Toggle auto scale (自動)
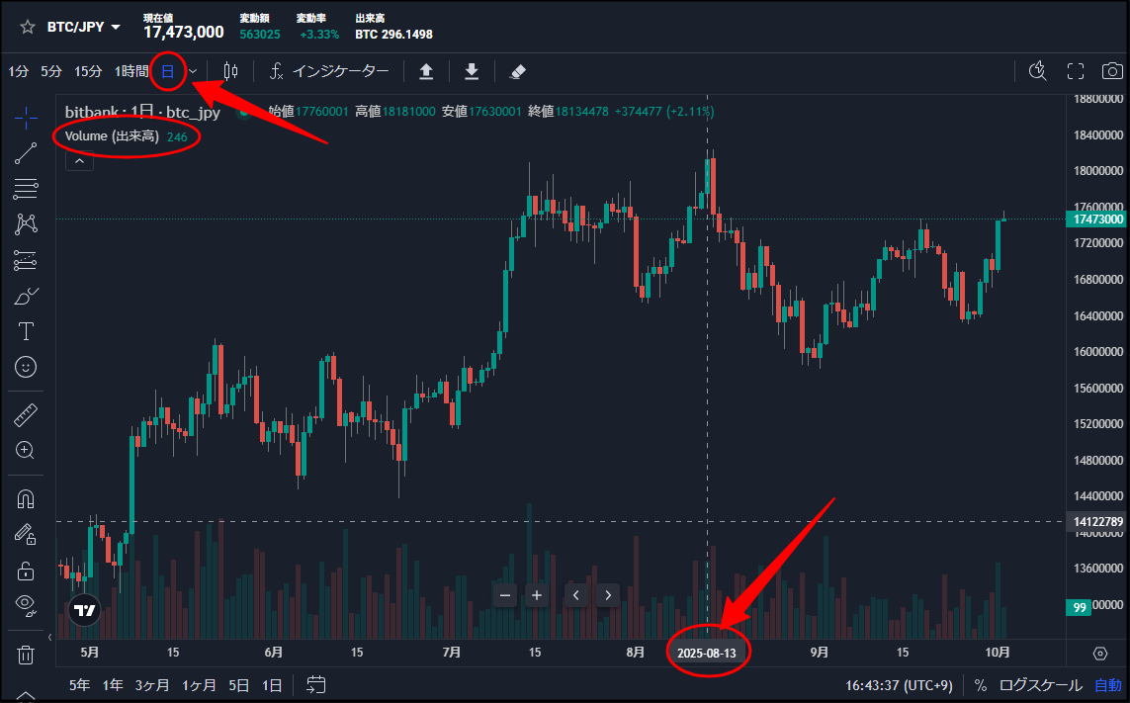The height and width of the screenshot is (703, 1130). coord(1107,685)
